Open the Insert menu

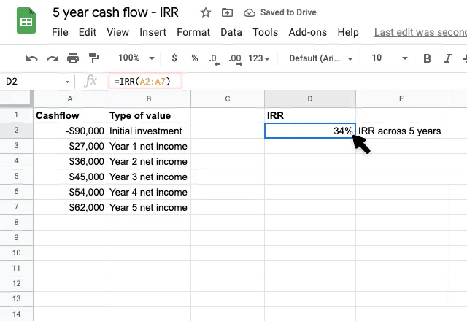153,32
